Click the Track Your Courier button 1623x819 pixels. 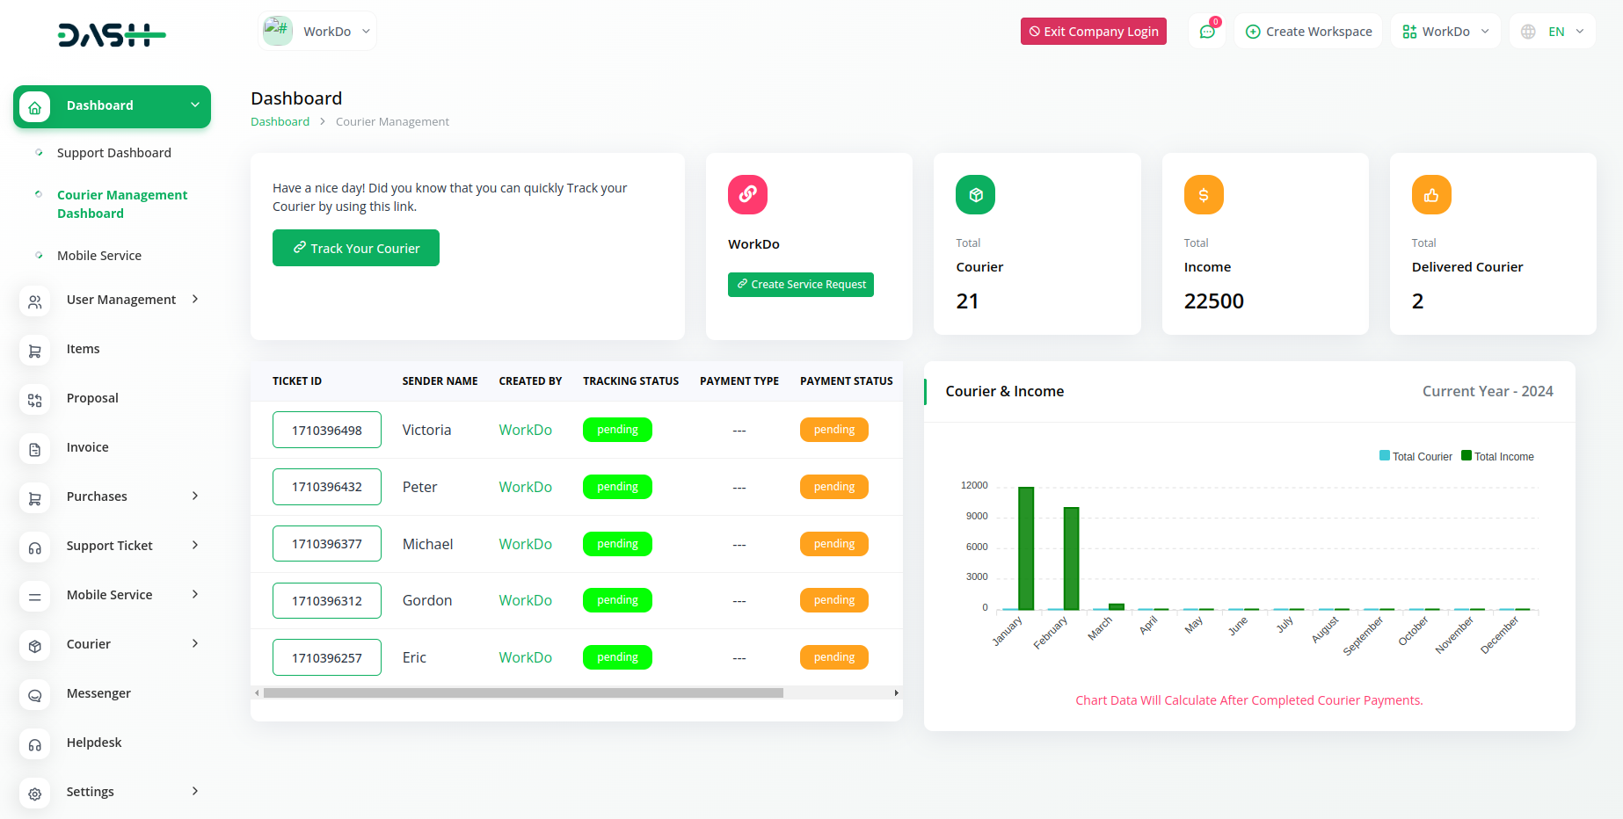(355, 248)
